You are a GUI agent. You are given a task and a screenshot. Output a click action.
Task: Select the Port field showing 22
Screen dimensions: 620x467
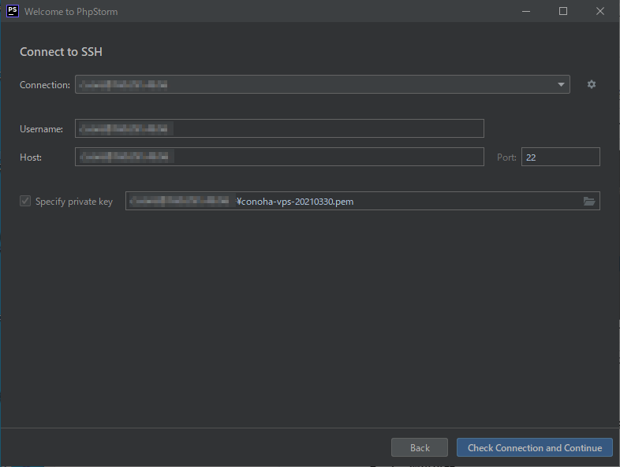click(x=560, y=157)
